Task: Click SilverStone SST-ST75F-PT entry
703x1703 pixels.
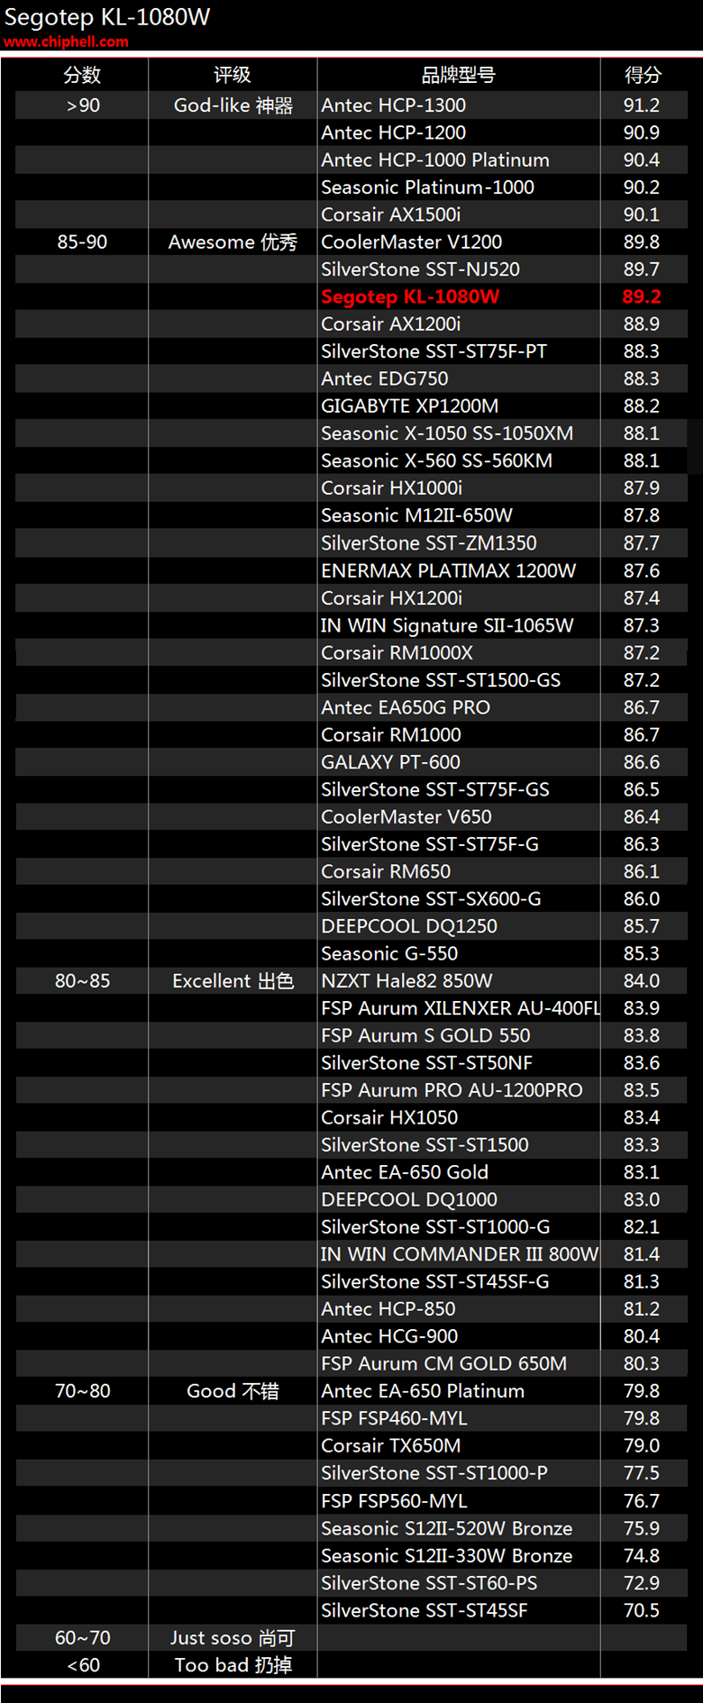Action: pos(434,351)
